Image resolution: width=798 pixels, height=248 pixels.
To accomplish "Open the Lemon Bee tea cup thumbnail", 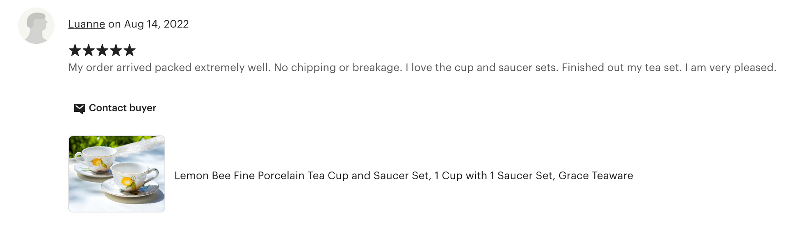I will point(117,174).
